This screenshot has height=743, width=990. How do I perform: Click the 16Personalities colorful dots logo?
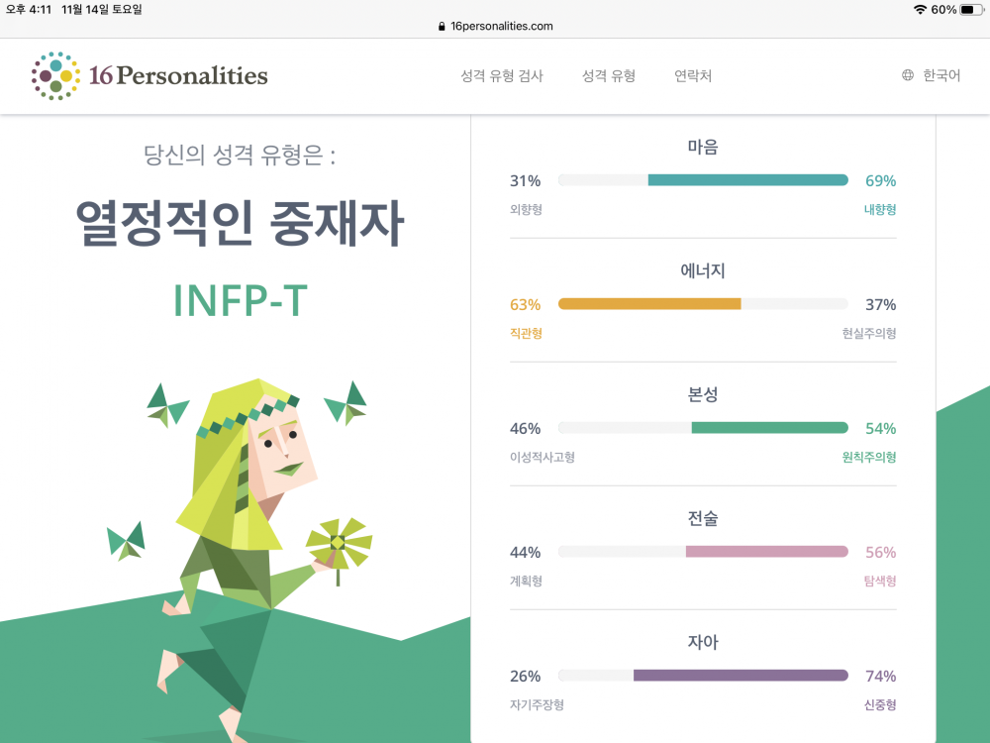[x=55, y=76]
